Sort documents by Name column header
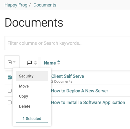The width and height of the screenshot is (130, 129). pos(50,63)
